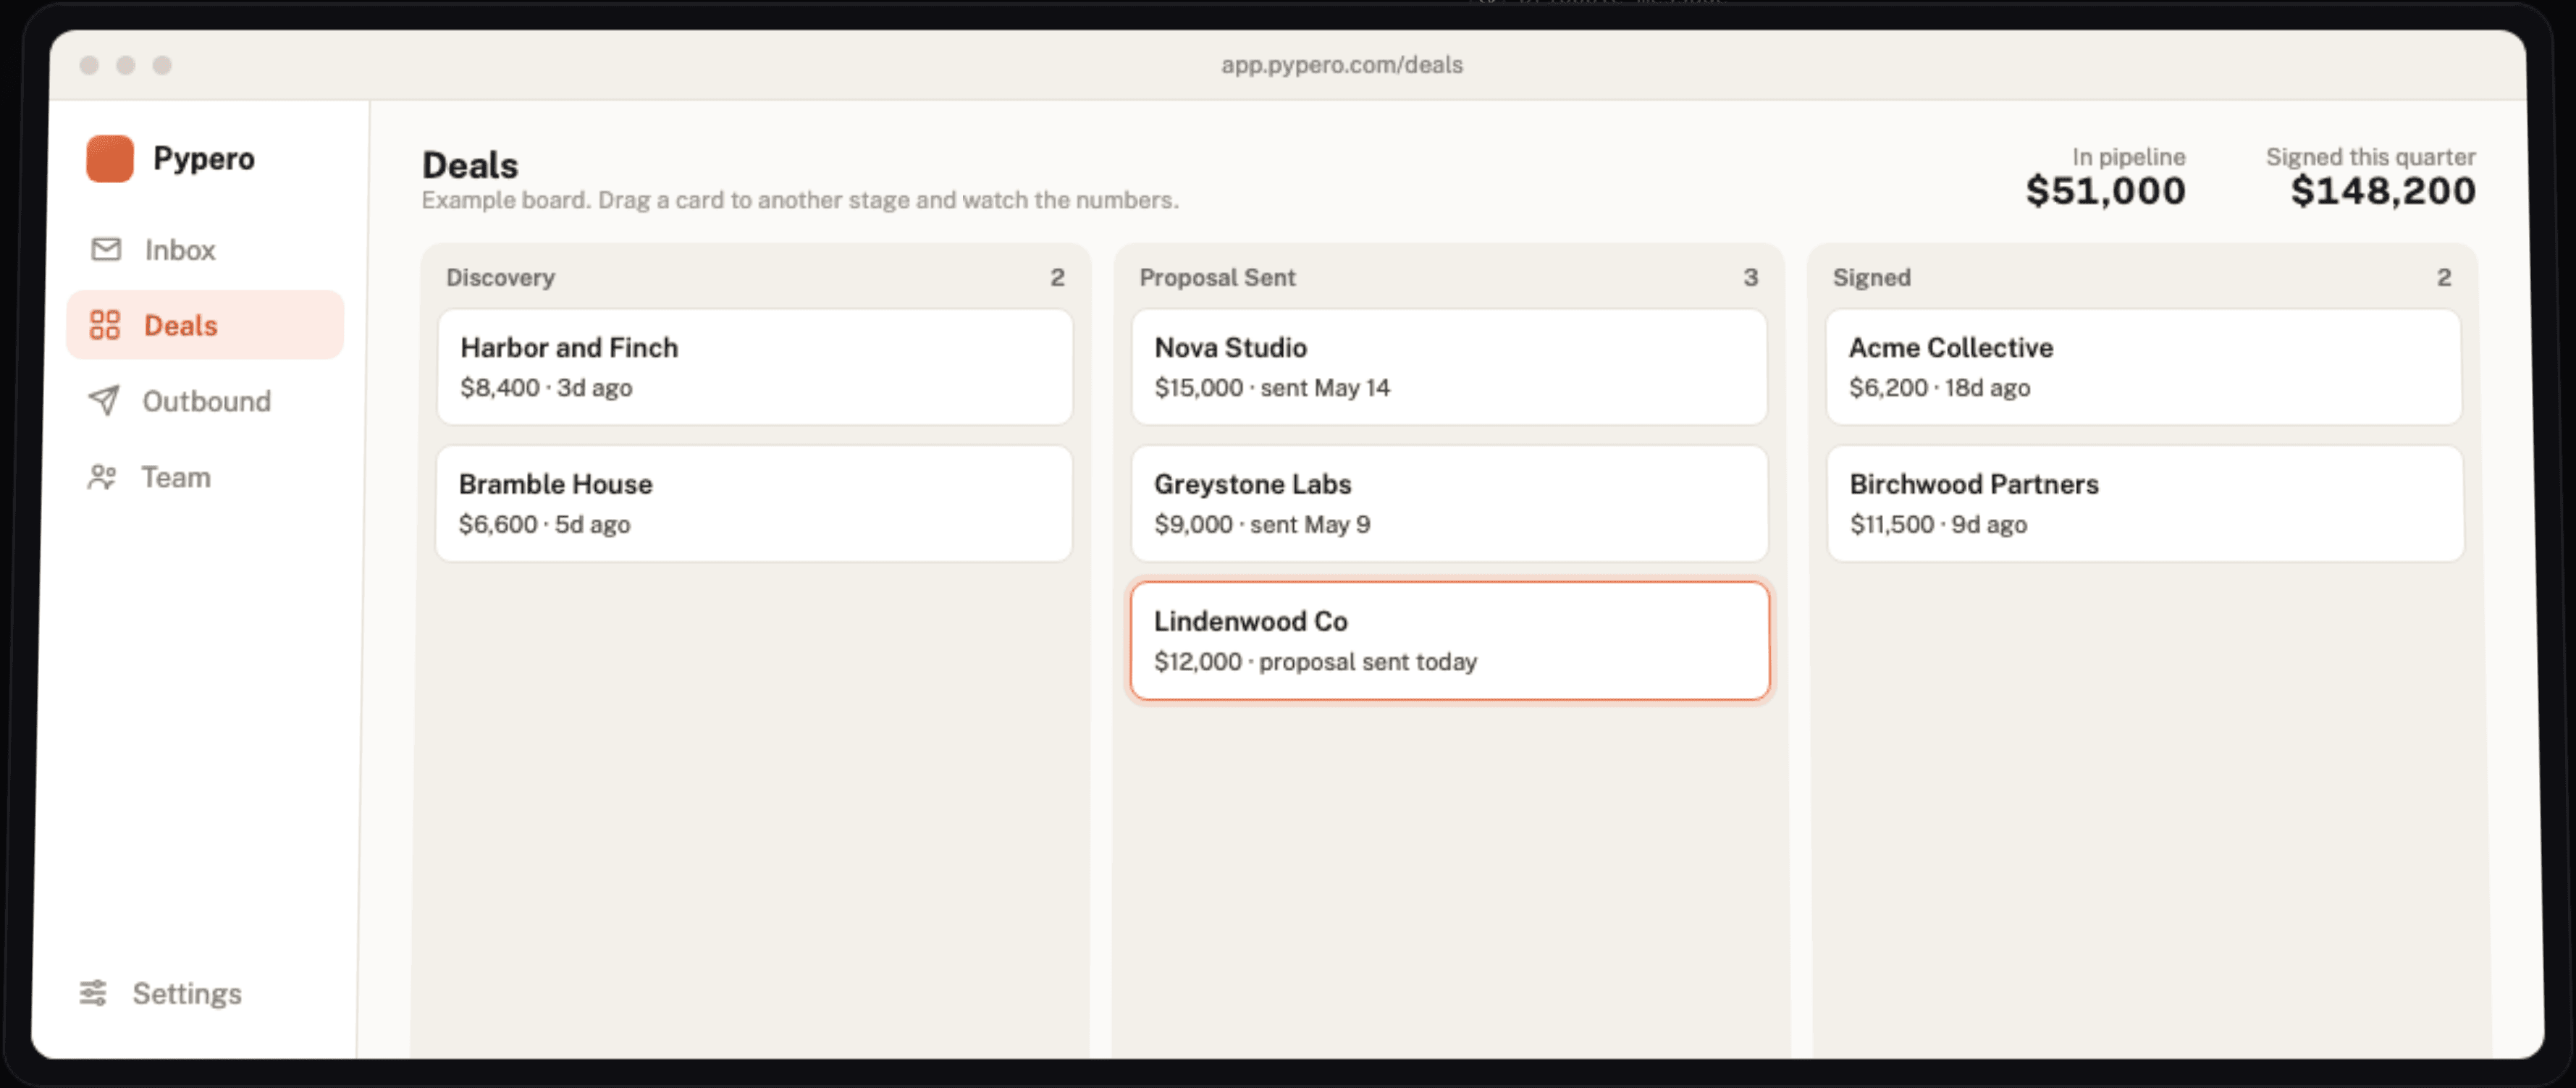The height and width of the screenshot is (1088, 2576).
Task: Click the Discovery column header
Action: coord(500,277)
